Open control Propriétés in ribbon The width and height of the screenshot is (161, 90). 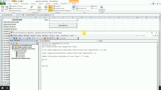[57, 6]
